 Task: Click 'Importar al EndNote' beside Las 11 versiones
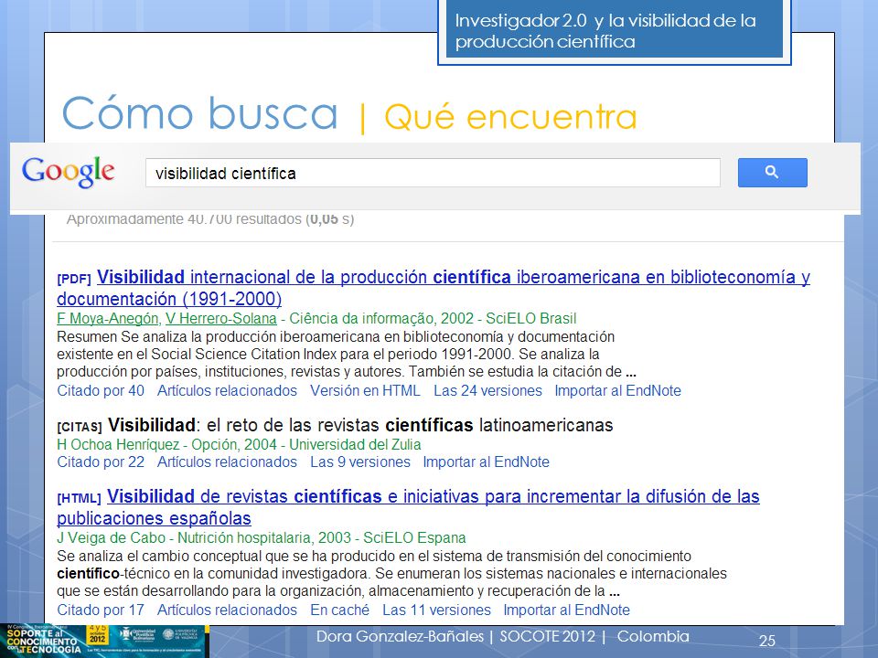[567, 610]
